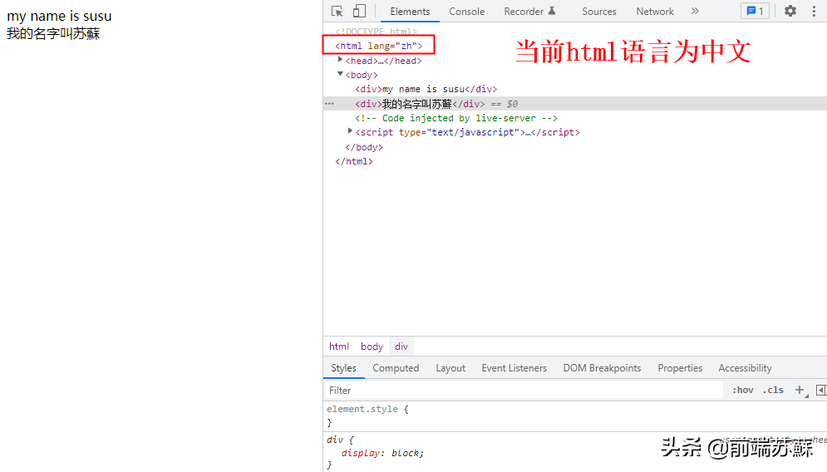Select the html breadcrumb
Viewport: 827px width, 472px height.
[x=339, y=347]
